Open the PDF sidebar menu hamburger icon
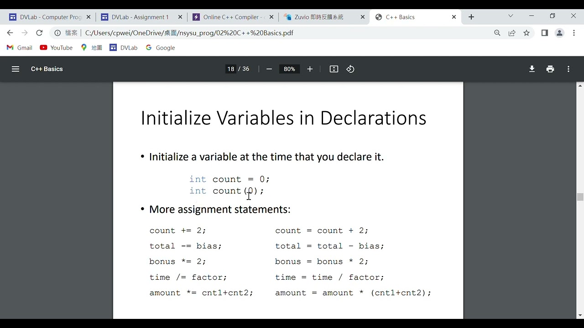Image resolution: width=584 pixels, height=328 pixels. pos(16,69)
